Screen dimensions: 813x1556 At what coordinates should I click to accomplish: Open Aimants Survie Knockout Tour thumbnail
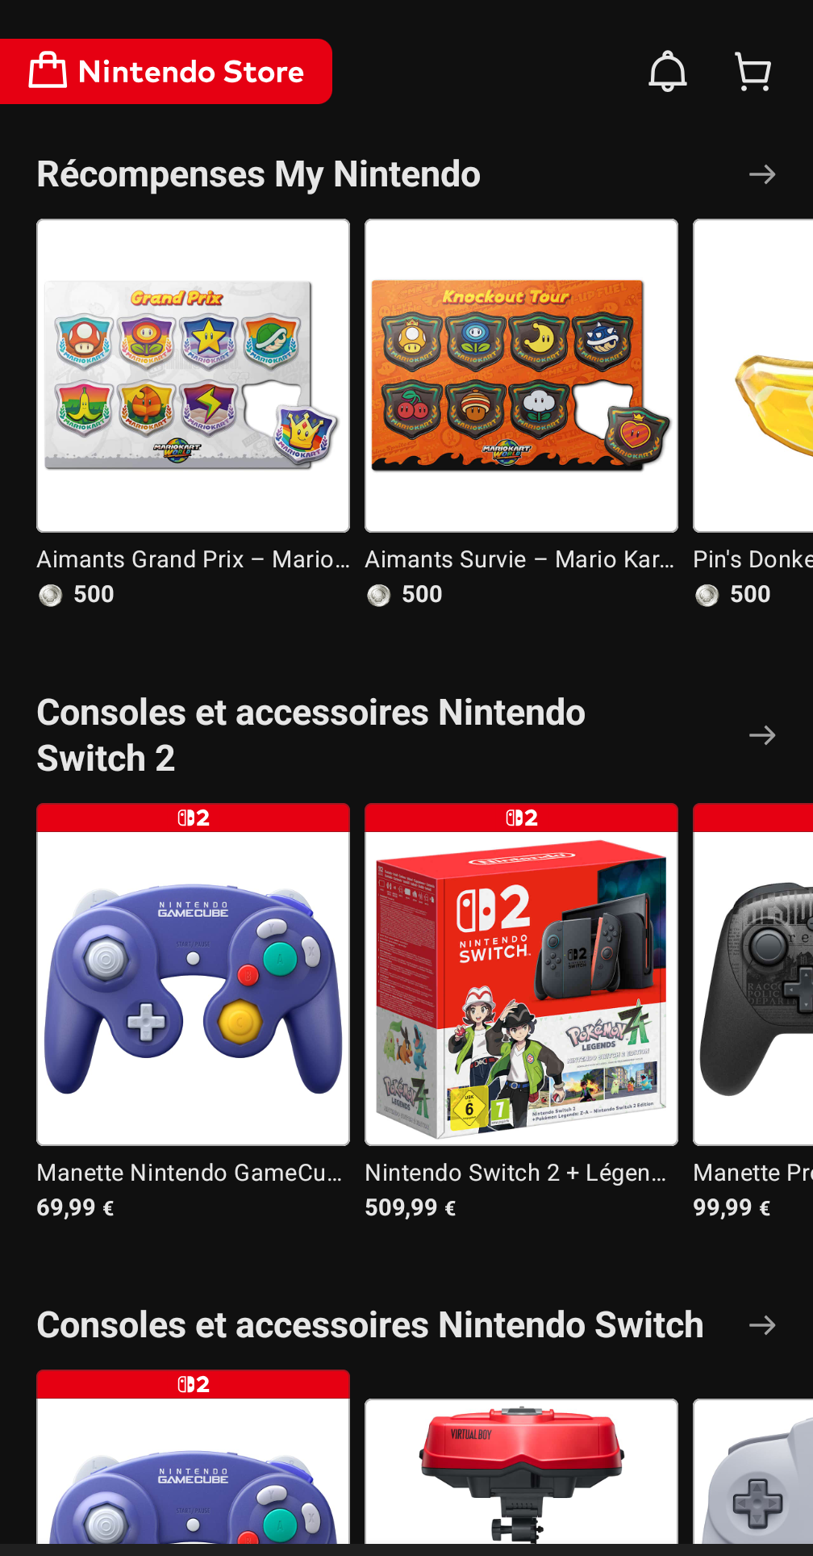tap(521, 376)
